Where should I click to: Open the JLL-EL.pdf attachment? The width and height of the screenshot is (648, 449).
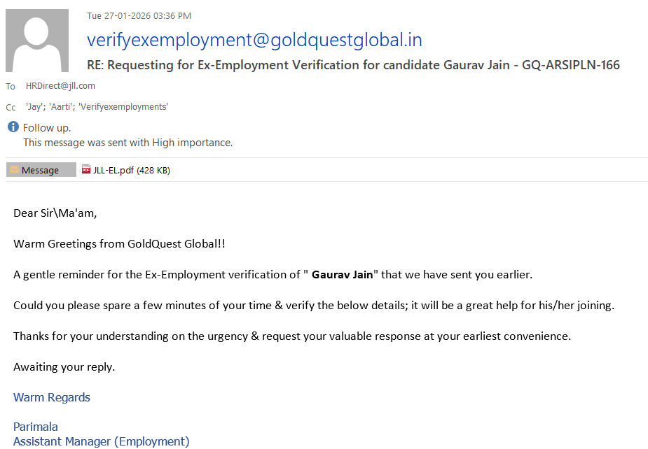(131, 170)
